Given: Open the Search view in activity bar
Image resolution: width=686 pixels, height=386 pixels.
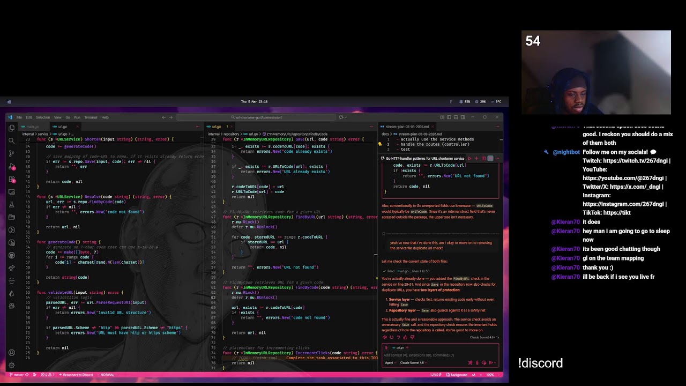Looking at the screenshot, I should tap(11, 141).
